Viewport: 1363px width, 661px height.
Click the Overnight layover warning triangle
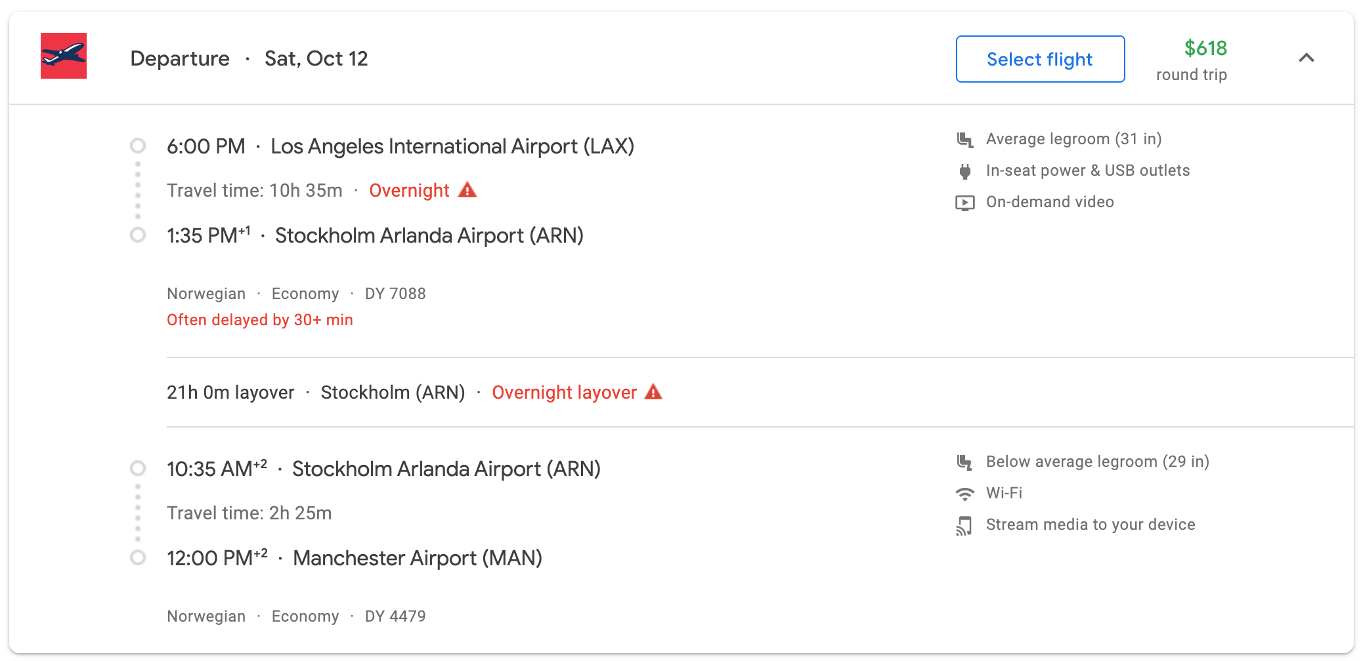pos(653,392)
